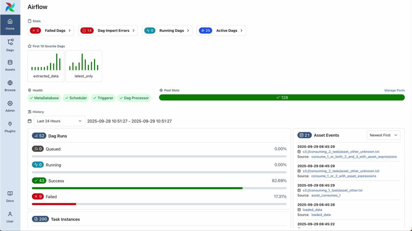Open the extracted_data favorite Dag card
Image resolution: width=412 pixels, height=231 pixels.
coord(46,66)
